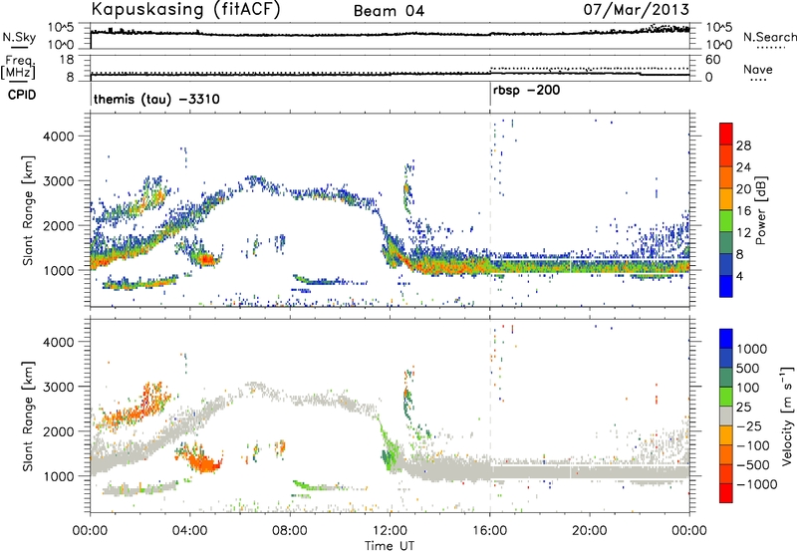Click the "N.Search" legend label
Viewport: 797px width, 552px height.
tap(769, 37)
